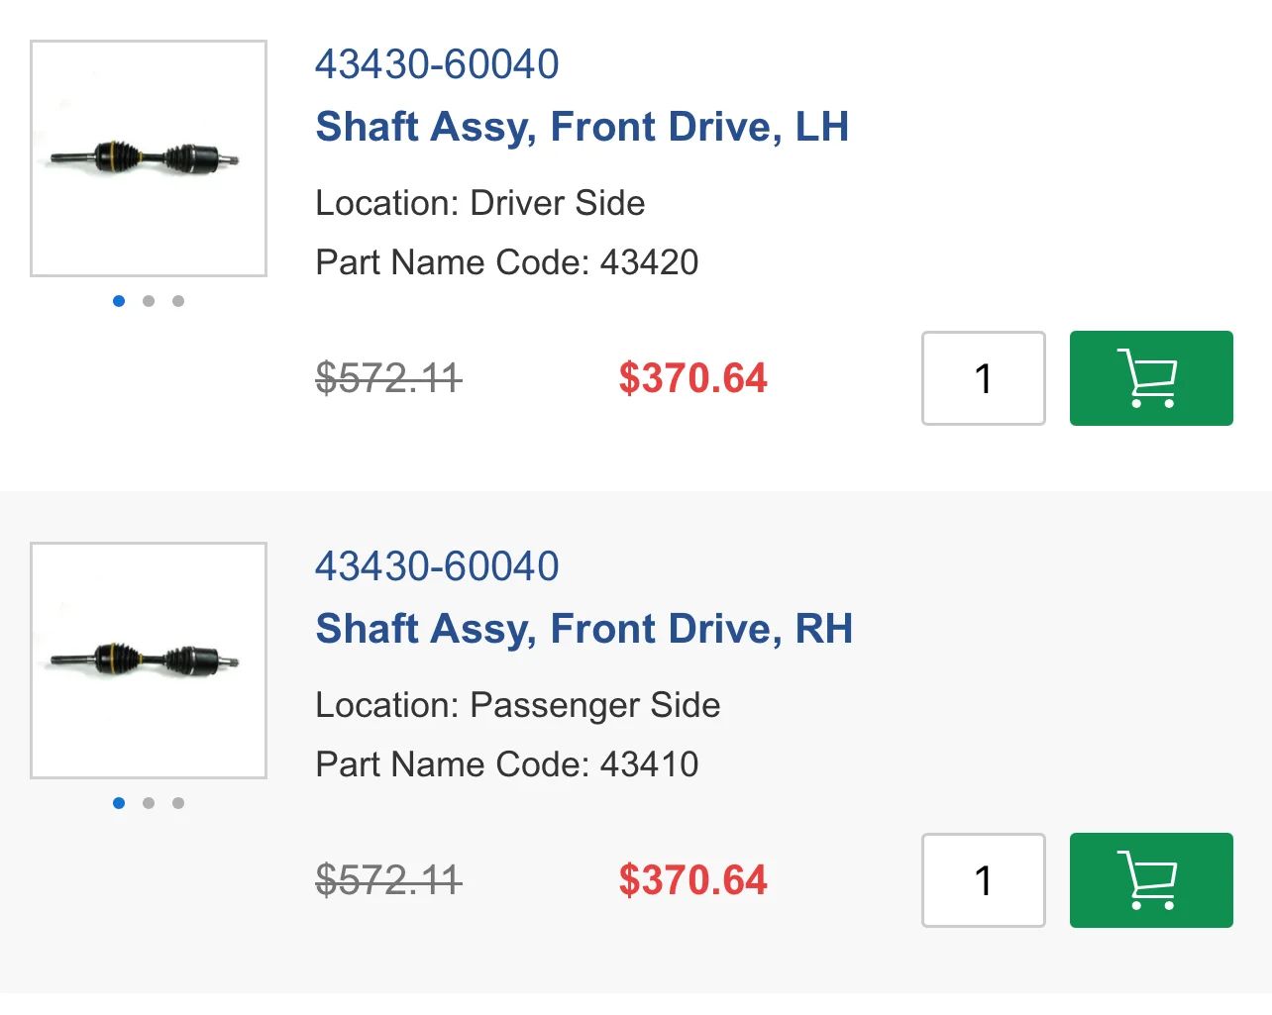Add the RH front drive shaft to cart
Viewport: 1272px width, 1015px height.
(1151, 880)
